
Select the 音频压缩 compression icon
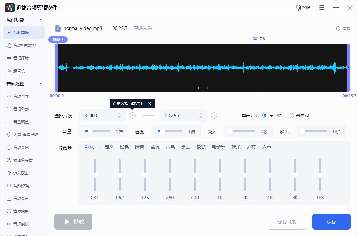[x=9, y=58]
